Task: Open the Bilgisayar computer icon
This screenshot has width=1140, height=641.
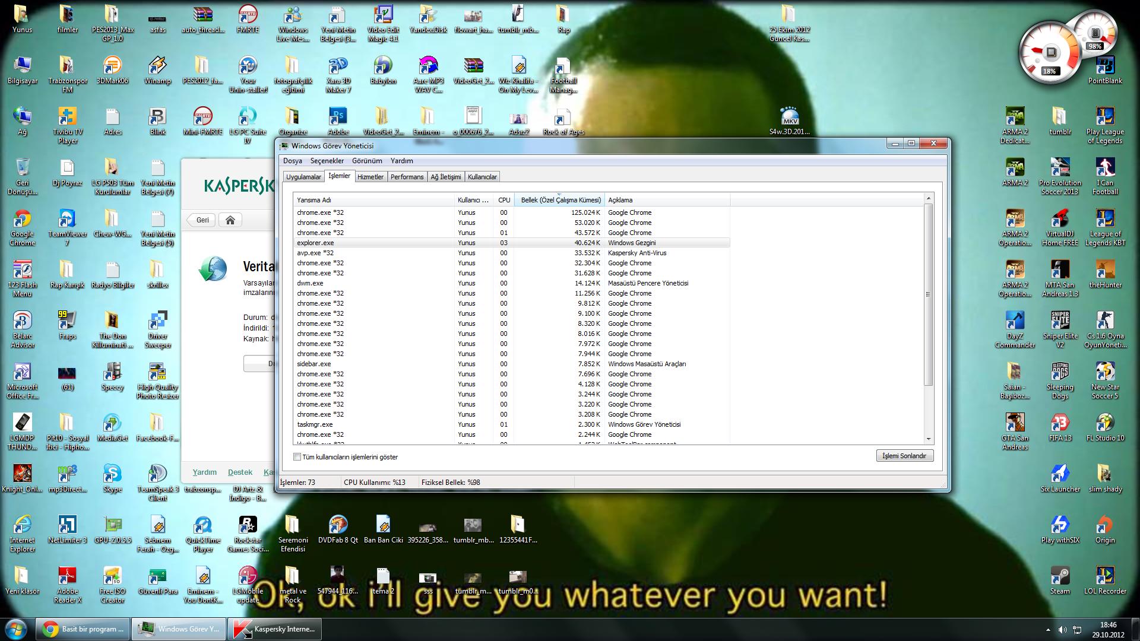Action: coord(23,70)
